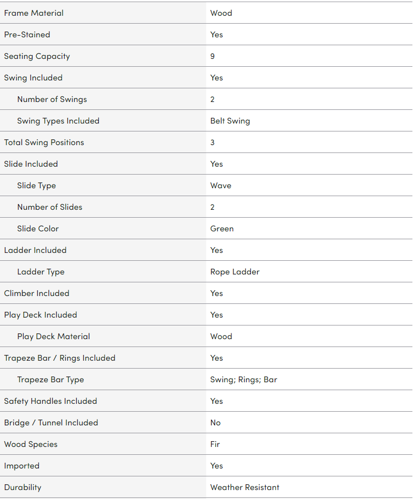Select the Climber Included label
The height and width of the screenshot is (499, 414).
click(36, 293)
